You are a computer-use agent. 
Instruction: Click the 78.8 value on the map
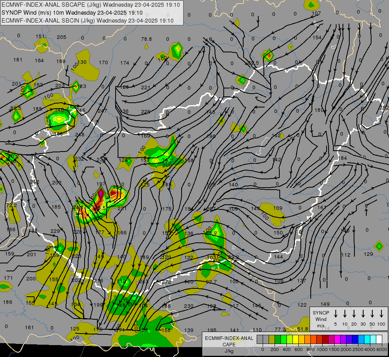146,39
